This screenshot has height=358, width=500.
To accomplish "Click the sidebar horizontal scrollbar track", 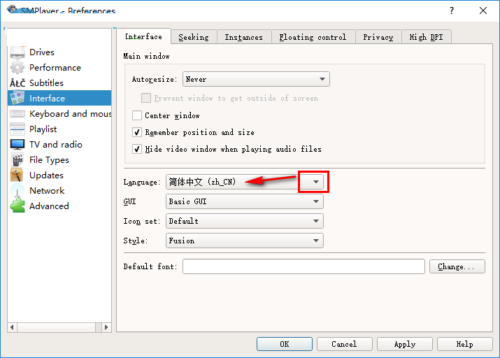I will point(59,327).
